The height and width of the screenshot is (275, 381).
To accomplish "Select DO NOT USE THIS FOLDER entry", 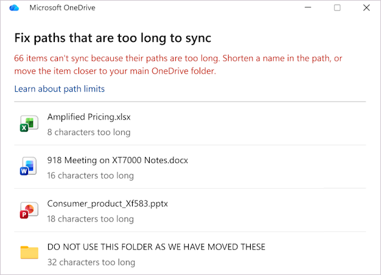I will [x=156, y=247].
